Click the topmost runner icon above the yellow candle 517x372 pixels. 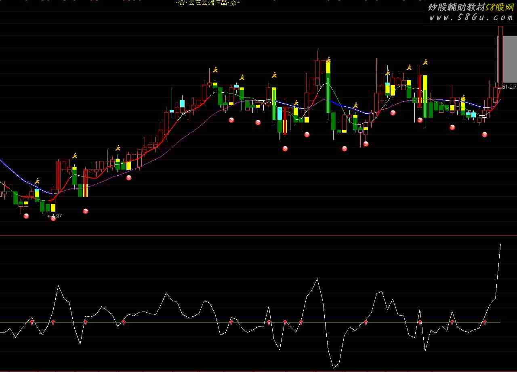[328, 59]
